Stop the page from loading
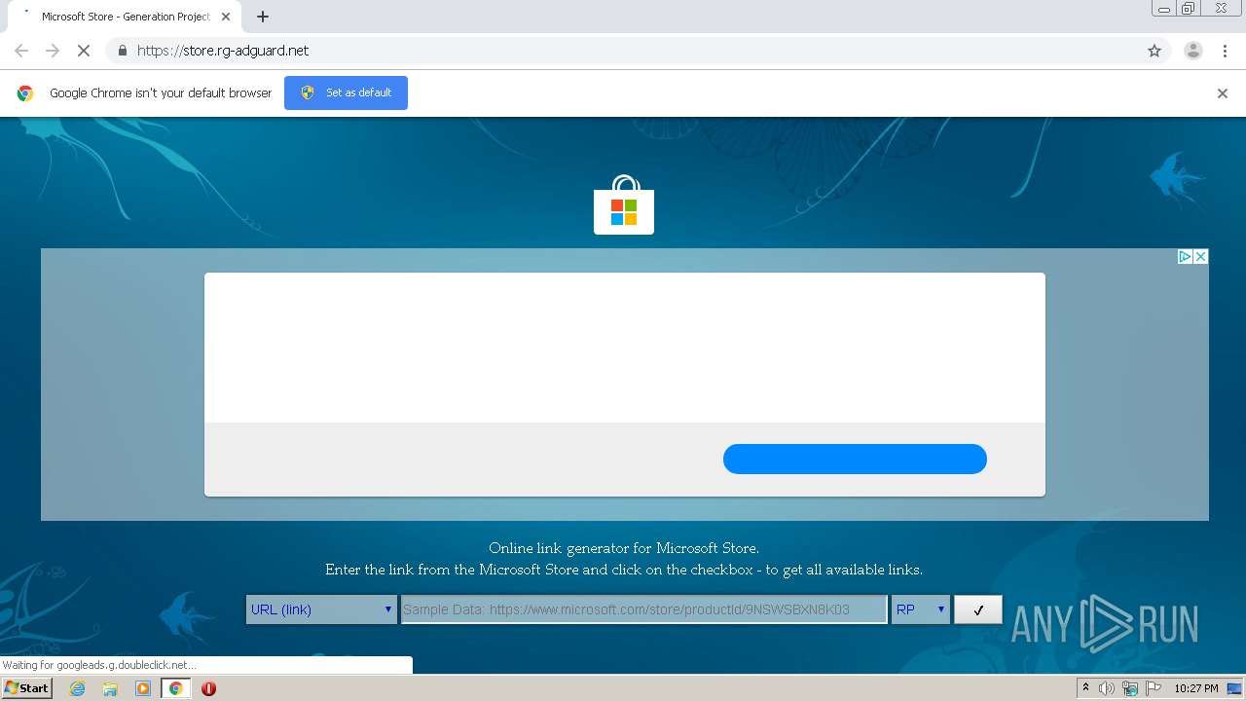 coord(84,51)
